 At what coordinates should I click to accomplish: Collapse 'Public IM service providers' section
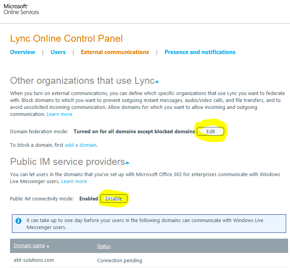(x=127, y=163)
